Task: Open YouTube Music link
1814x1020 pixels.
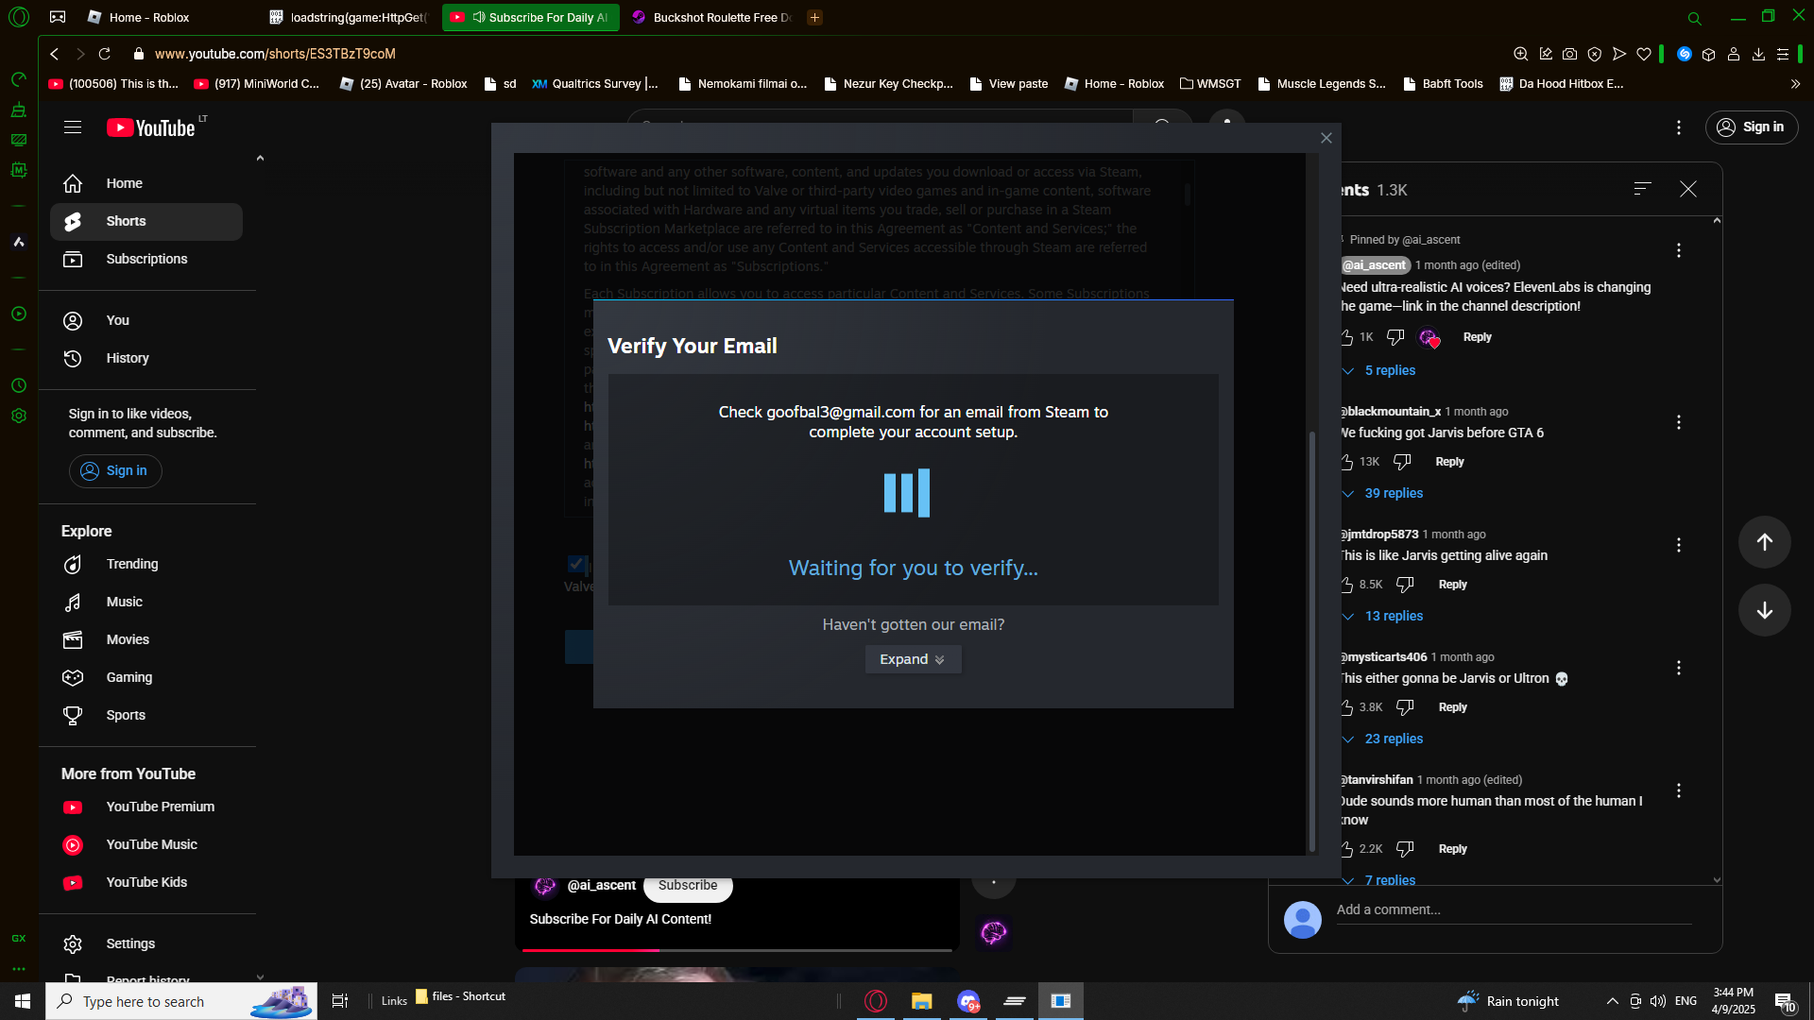Action: coord(146,844)
